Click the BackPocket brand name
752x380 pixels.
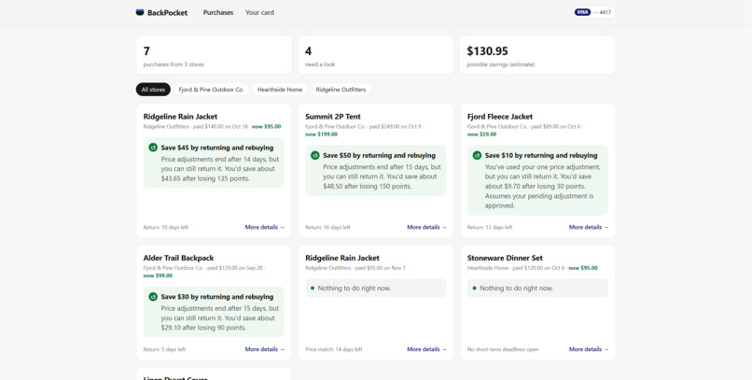167,12
